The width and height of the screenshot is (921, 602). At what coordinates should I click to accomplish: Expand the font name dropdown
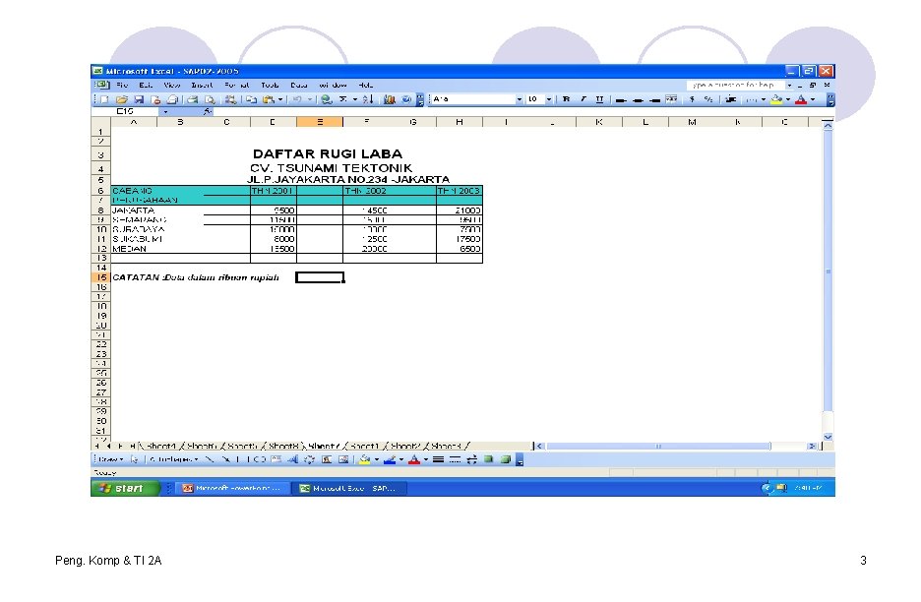click(x=519, y=100)
